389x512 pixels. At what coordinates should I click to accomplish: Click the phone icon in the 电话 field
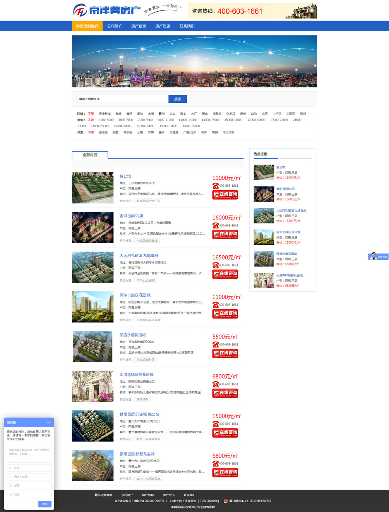pyautogui.click(x=10, y=477)
